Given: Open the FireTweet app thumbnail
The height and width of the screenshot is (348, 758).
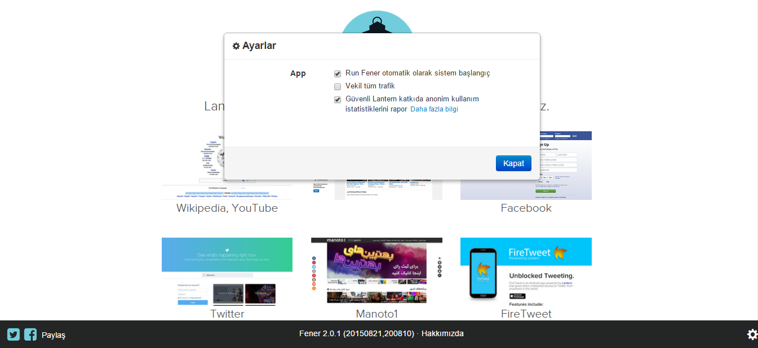Looking at the screenshot, I should (x=526, y=271).
